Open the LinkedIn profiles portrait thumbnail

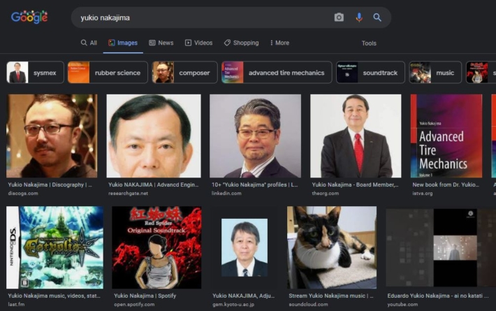pos(255,136)
